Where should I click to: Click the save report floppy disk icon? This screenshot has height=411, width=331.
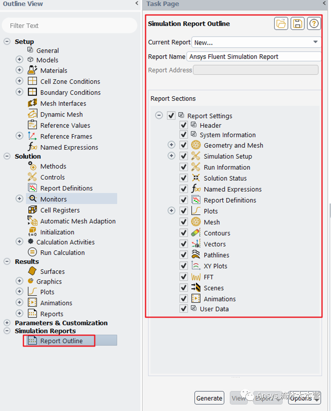pyautogui.click(x=298, y=24)
